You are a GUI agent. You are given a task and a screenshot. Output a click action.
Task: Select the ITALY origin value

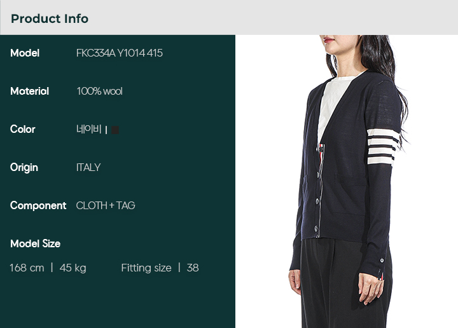pos(88,167)
